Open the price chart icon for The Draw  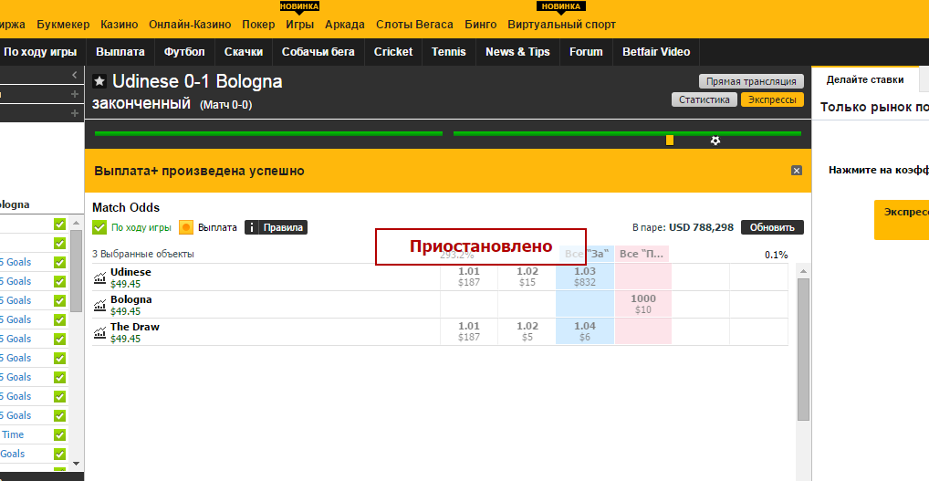coord(99,332)
